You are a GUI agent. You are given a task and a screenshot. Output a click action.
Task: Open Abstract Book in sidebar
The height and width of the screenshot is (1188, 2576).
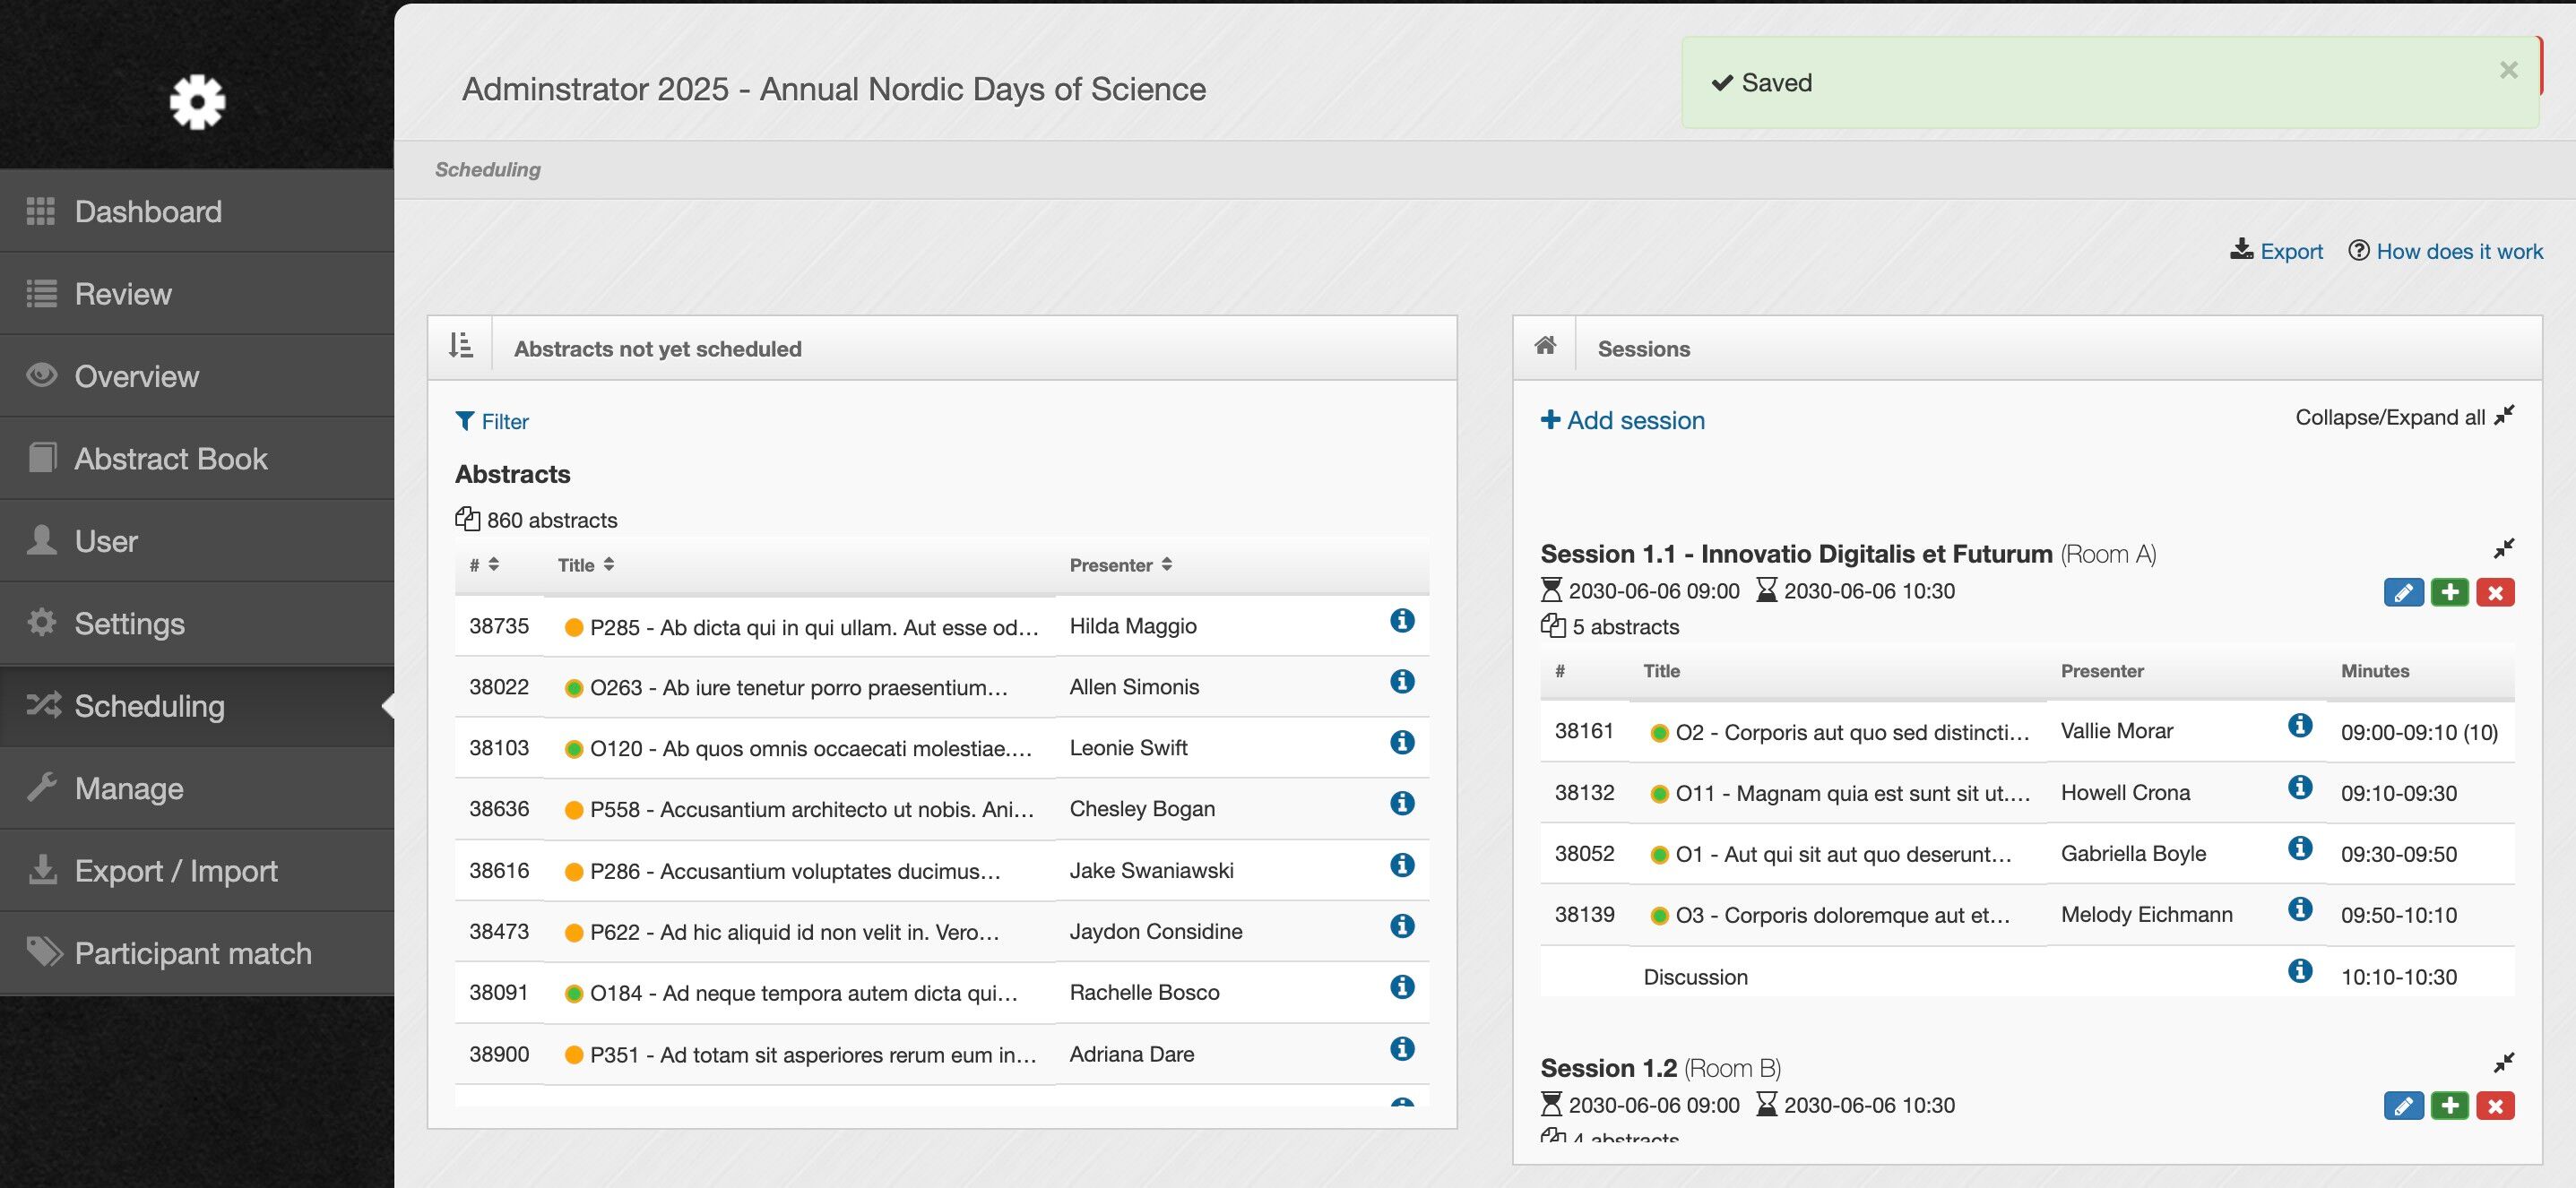coord(170,459)
